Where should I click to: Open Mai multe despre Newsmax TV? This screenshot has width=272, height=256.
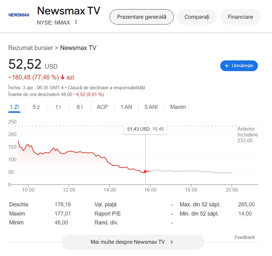click(x=133, y=242)
